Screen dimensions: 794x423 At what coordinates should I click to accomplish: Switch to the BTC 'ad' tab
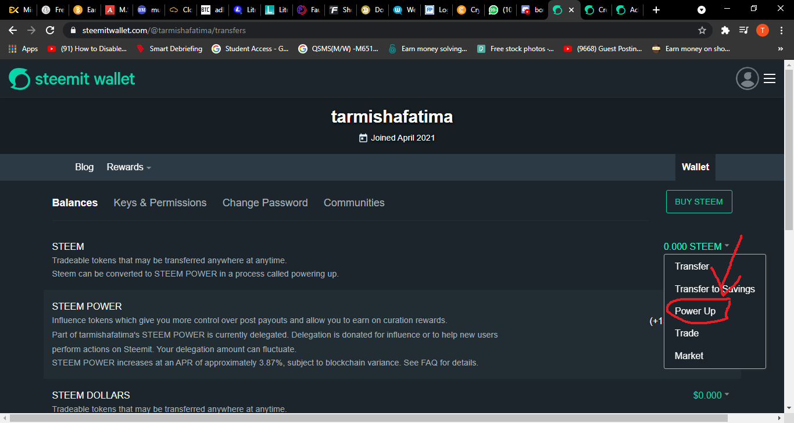(212, 10)
